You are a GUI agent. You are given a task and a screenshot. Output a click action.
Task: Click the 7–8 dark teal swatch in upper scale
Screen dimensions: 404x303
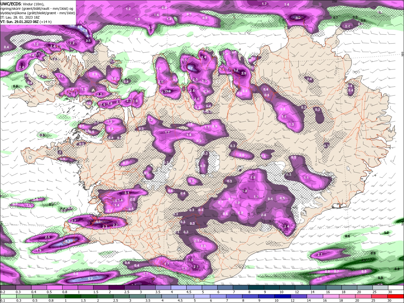tap(241, 288)
